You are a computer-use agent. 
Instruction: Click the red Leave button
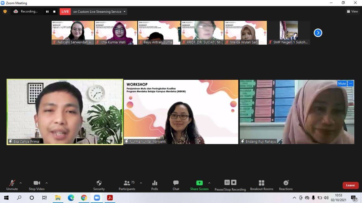pyautogui.click(x=350, y=185)
